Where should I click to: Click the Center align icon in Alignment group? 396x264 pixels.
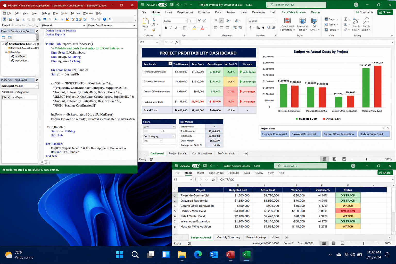point(221,28)
